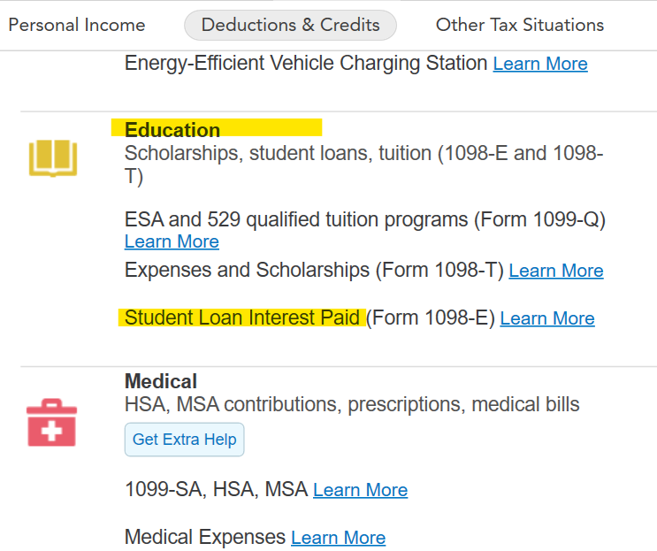Click the Get Extra Help button
The height and width of the screenshot is (551, 657).
(184, 440)
